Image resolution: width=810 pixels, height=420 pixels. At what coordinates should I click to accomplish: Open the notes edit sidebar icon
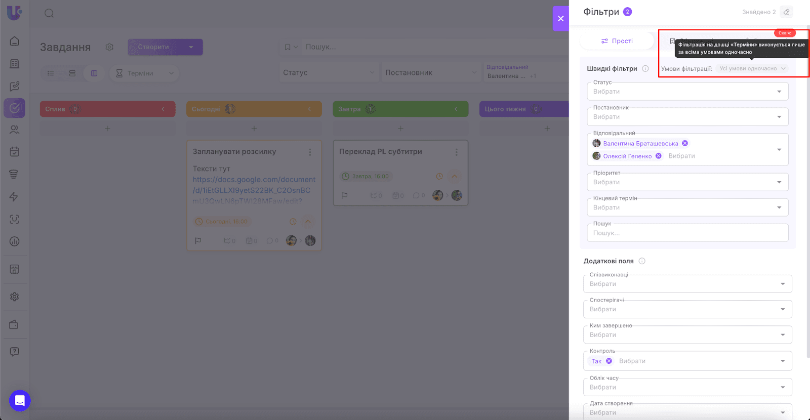click(x=15, y=86)
